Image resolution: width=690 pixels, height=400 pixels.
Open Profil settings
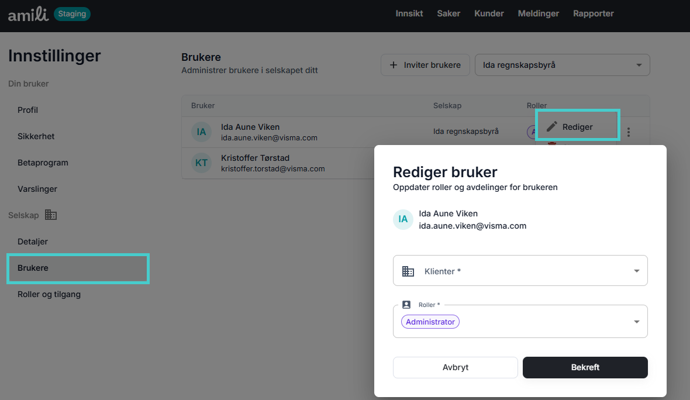click(x=27, y=110)
